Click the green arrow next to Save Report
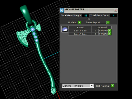Viewport: 132px width, 99px height. [108, 22]
